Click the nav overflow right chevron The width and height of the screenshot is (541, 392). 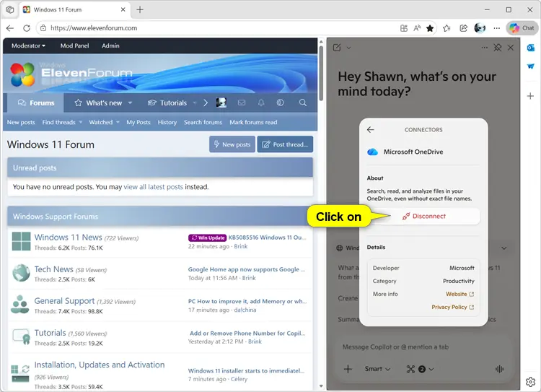206,103
